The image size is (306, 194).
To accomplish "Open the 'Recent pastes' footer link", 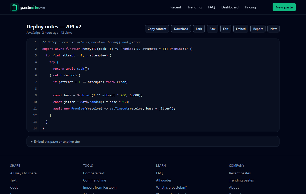I will (240, 173).
